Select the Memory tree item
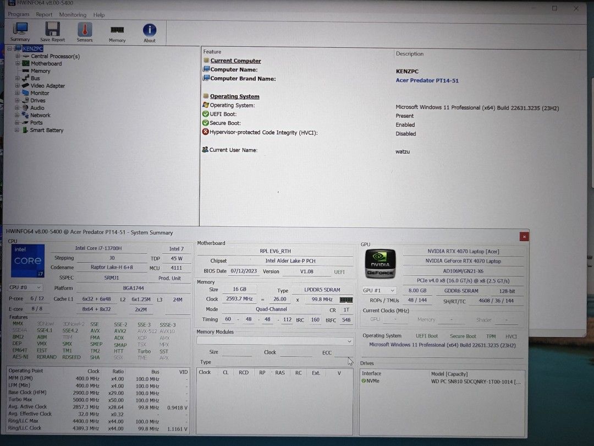The width and height of the screenshot is (594, 446). pos(41,71)
